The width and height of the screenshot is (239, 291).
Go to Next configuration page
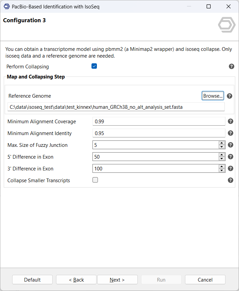pos(117,280)
